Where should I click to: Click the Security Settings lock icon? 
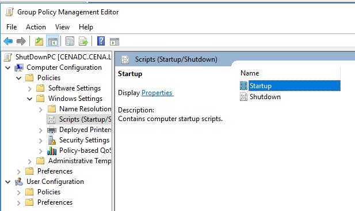click(x=52, y=140)
